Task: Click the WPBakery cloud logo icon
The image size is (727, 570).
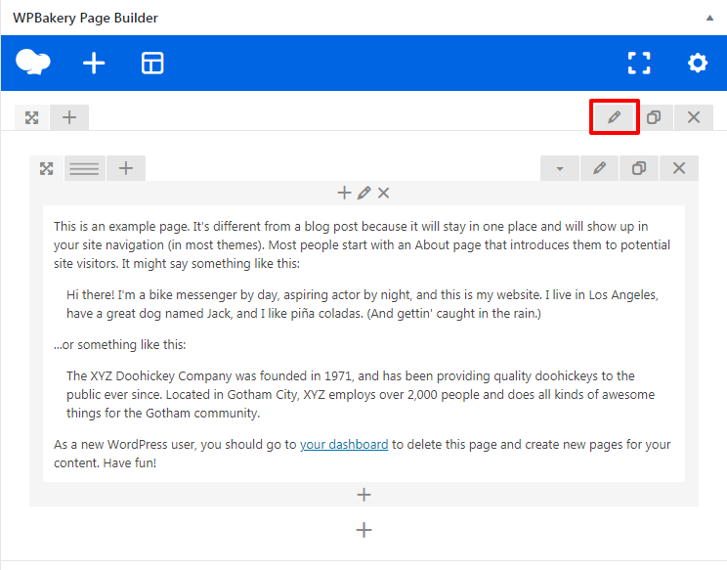Action: pyautogui.click(x=33, y=64)
